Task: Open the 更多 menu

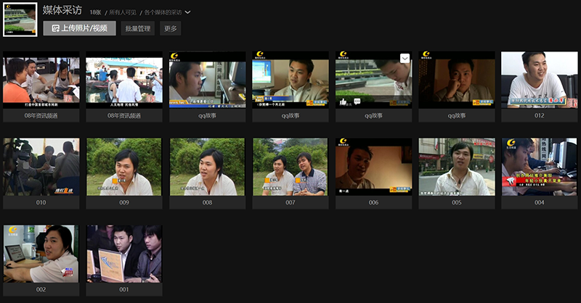Action: click(170, 28)
